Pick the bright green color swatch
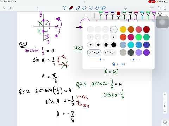Image resolution: width=169 pixels, height=126 pixels. (x=139, y=37)
